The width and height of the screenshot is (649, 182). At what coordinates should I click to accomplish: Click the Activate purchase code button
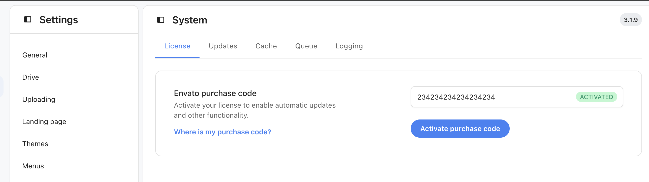(x=460, y=129)
